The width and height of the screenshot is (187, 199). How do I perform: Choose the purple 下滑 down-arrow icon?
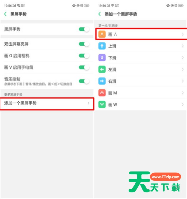(102, 58)
